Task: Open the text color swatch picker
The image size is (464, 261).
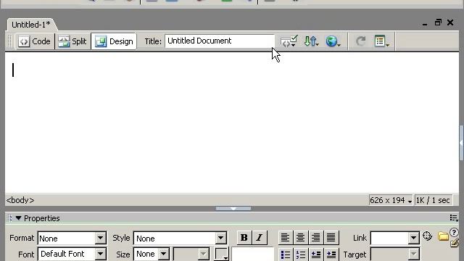Action: pyautogui.click(x=222, y=254)
